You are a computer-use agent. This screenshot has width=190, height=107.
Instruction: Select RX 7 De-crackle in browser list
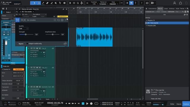(167, 23)
